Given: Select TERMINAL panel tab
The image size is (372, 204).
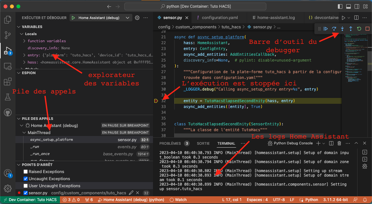Looking at the screenshot, I should click(226, 143).
